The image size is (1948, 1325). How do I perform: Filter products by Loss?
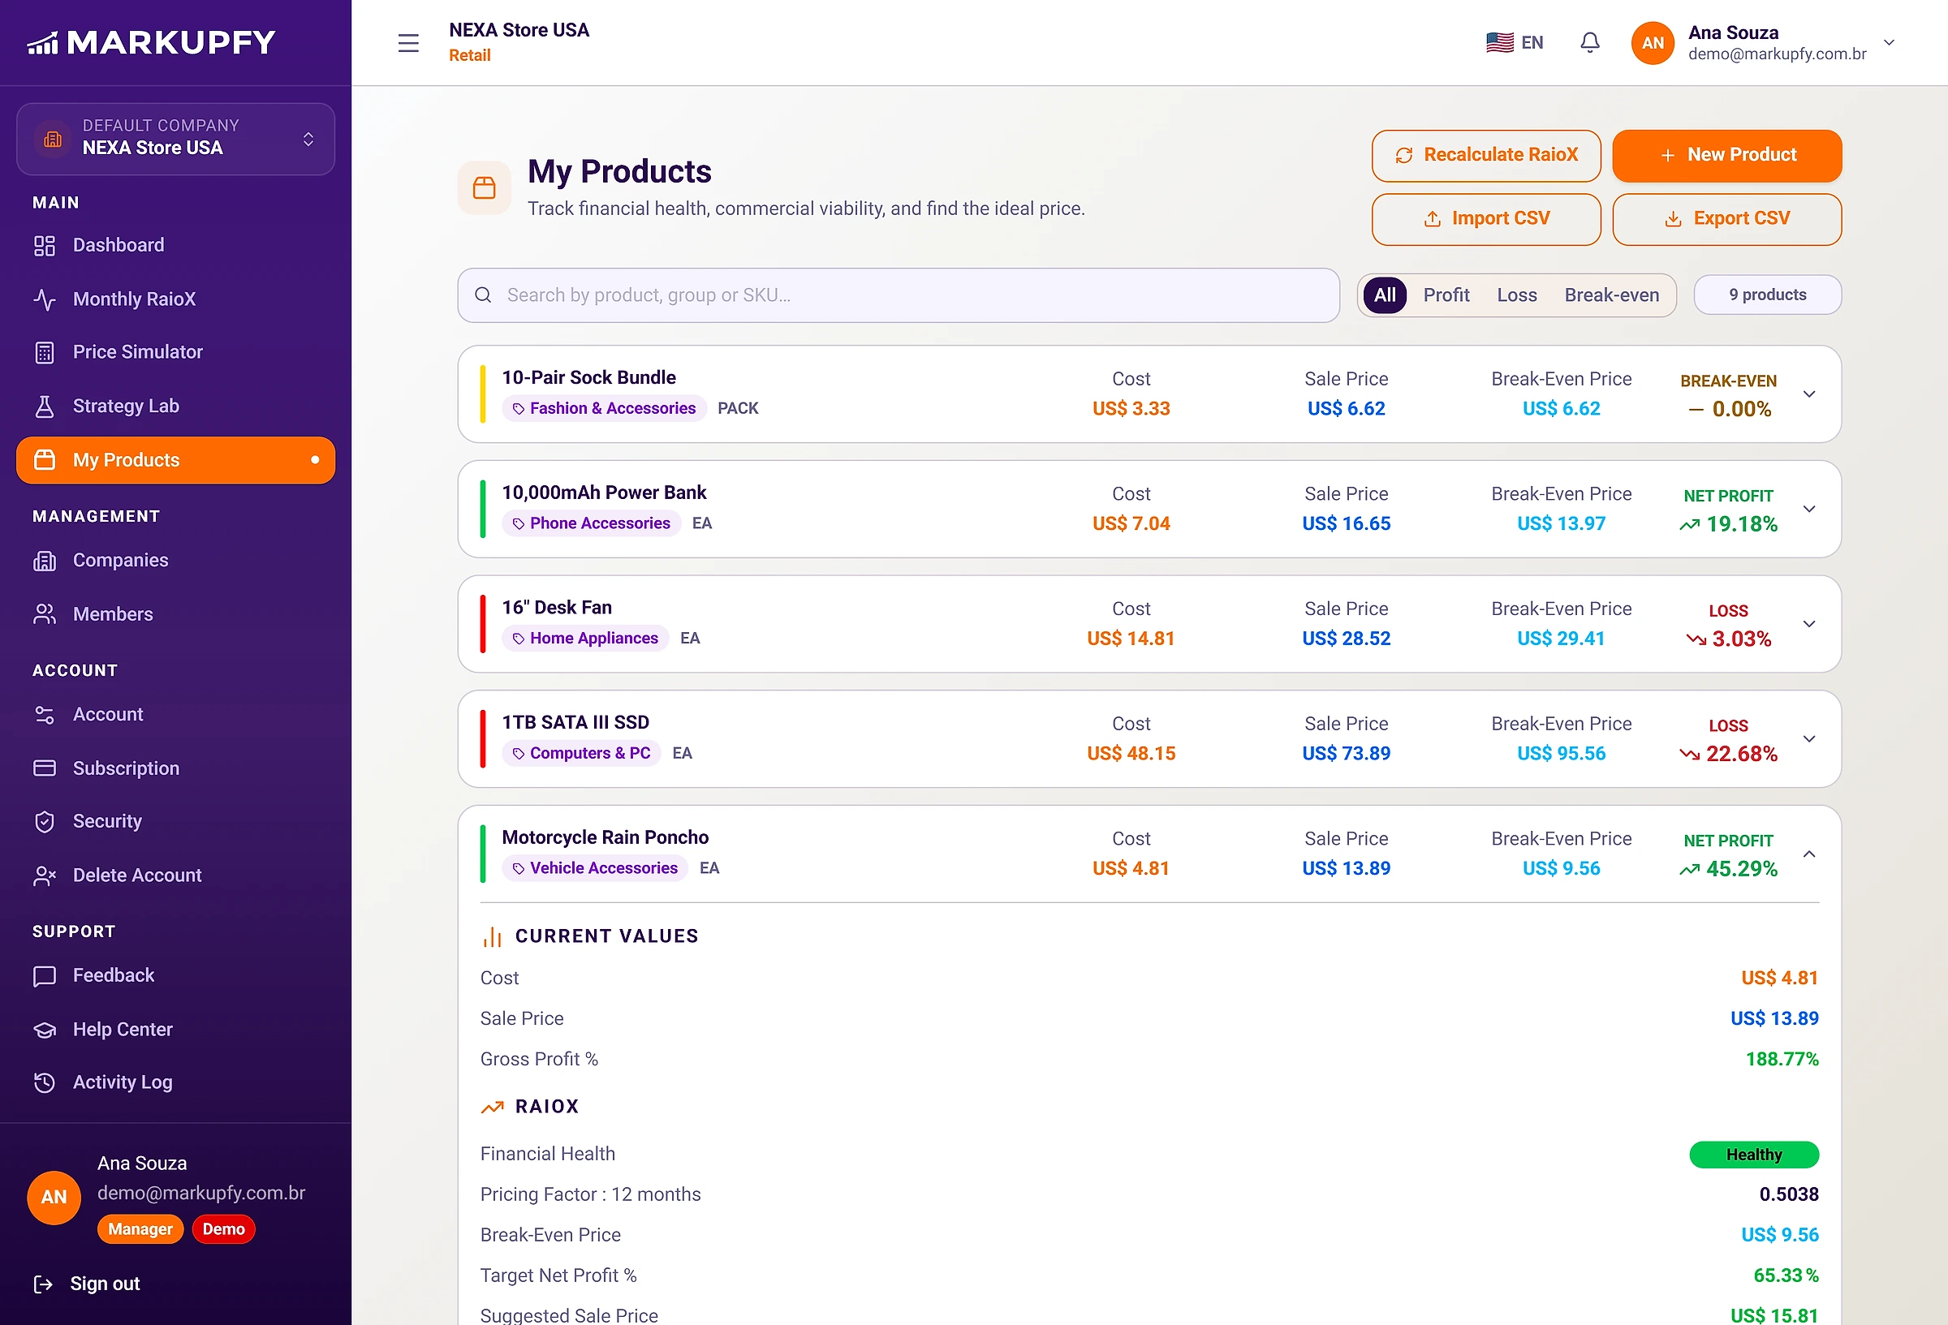(1516, 296)
